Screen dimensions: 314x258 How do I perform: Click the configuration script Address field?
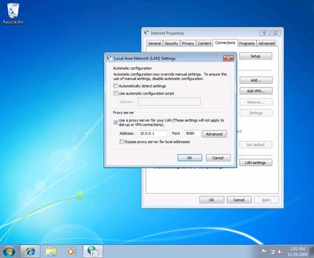click(169, 102)
